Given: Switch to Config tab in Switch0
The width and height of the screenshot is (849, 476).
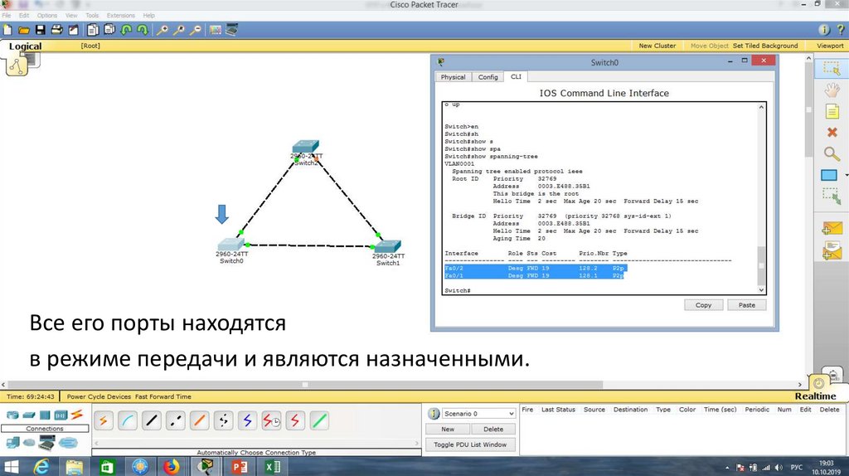Looking at the screenshot, I should pyautogui.click(x=488, y=77).
